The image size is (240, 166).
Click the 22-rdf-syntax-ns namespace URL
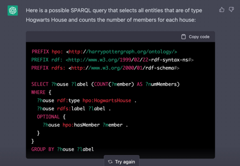tap(130, 60)
